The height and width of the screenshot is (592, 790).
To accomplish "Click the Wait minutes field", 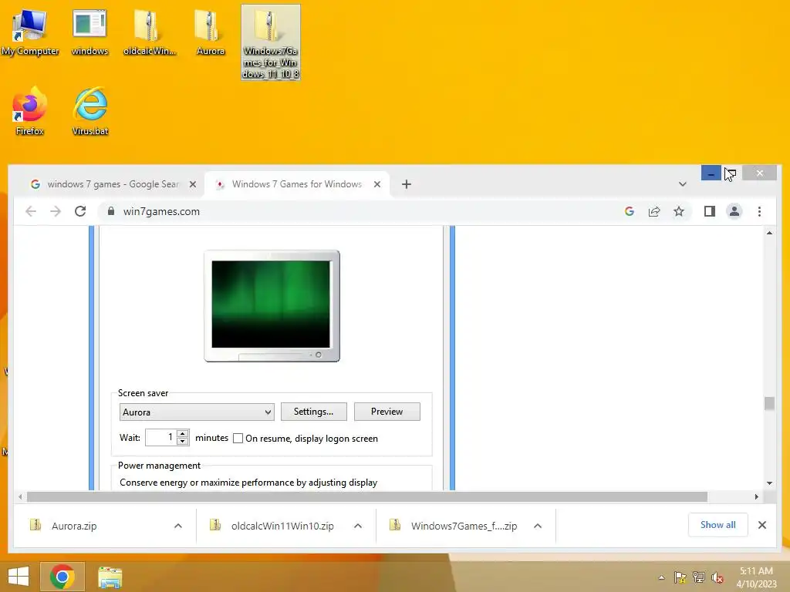I will [x=160, y=438].
